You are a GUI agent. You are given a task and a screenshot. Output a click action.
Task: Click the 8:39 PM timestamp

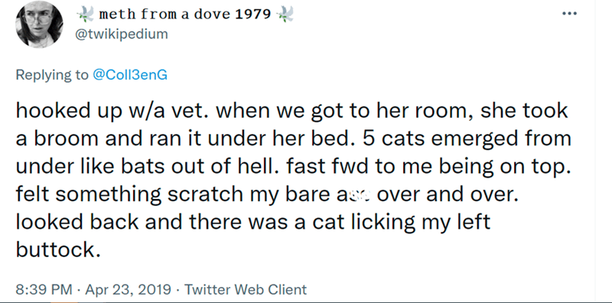click(x=44, y=290)
